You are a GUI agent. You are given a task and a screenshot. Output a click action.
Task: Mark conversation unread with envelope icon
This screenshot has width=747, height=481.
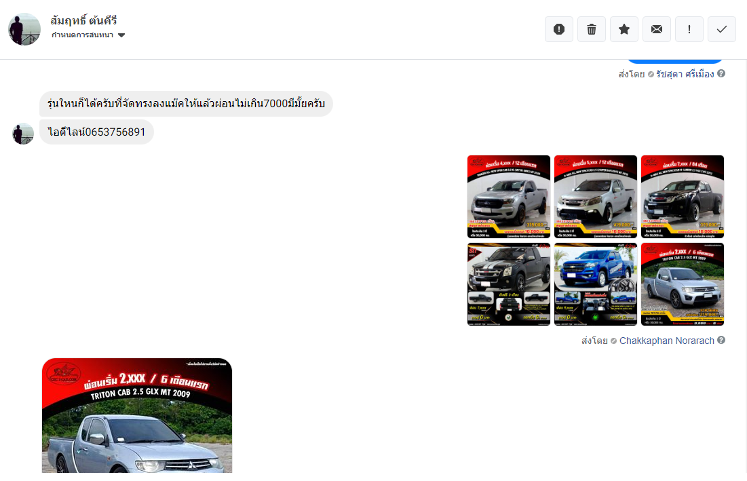pyautogui.click(x=657, y=29)
